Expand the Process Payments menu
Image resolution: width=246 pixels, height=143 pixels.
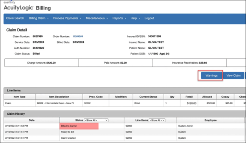67,18
